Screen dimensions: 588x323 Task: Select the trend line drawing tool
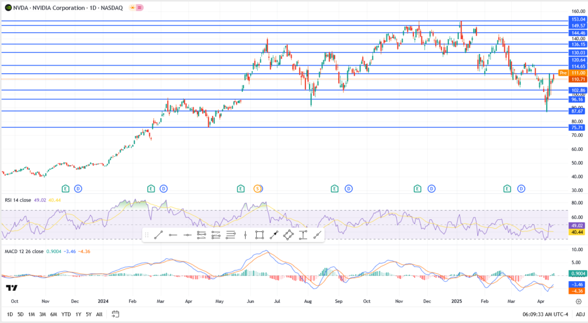[158, 235]
